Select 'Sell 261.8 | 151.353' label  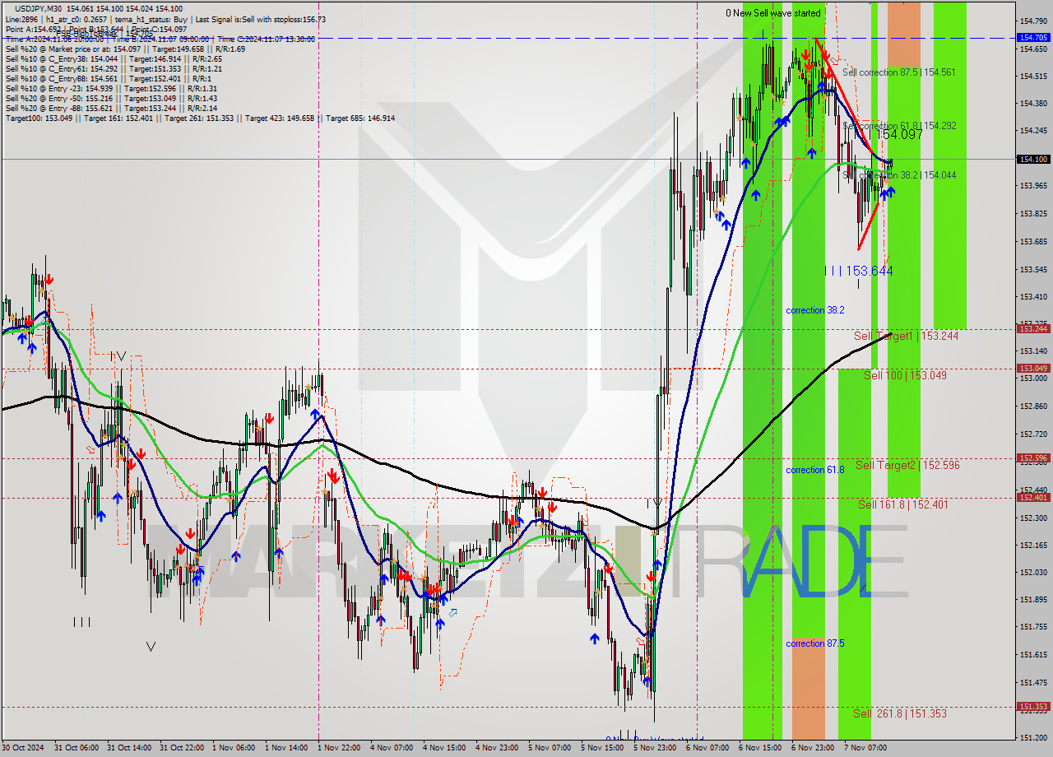click(899, 713)
